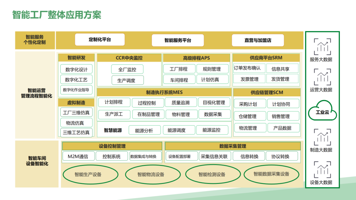Click the 高级排程APS header
The image size is (356, 200).
coord(196,58)
